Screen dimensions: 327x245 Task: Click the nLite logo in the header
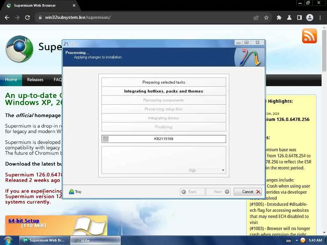249,57
